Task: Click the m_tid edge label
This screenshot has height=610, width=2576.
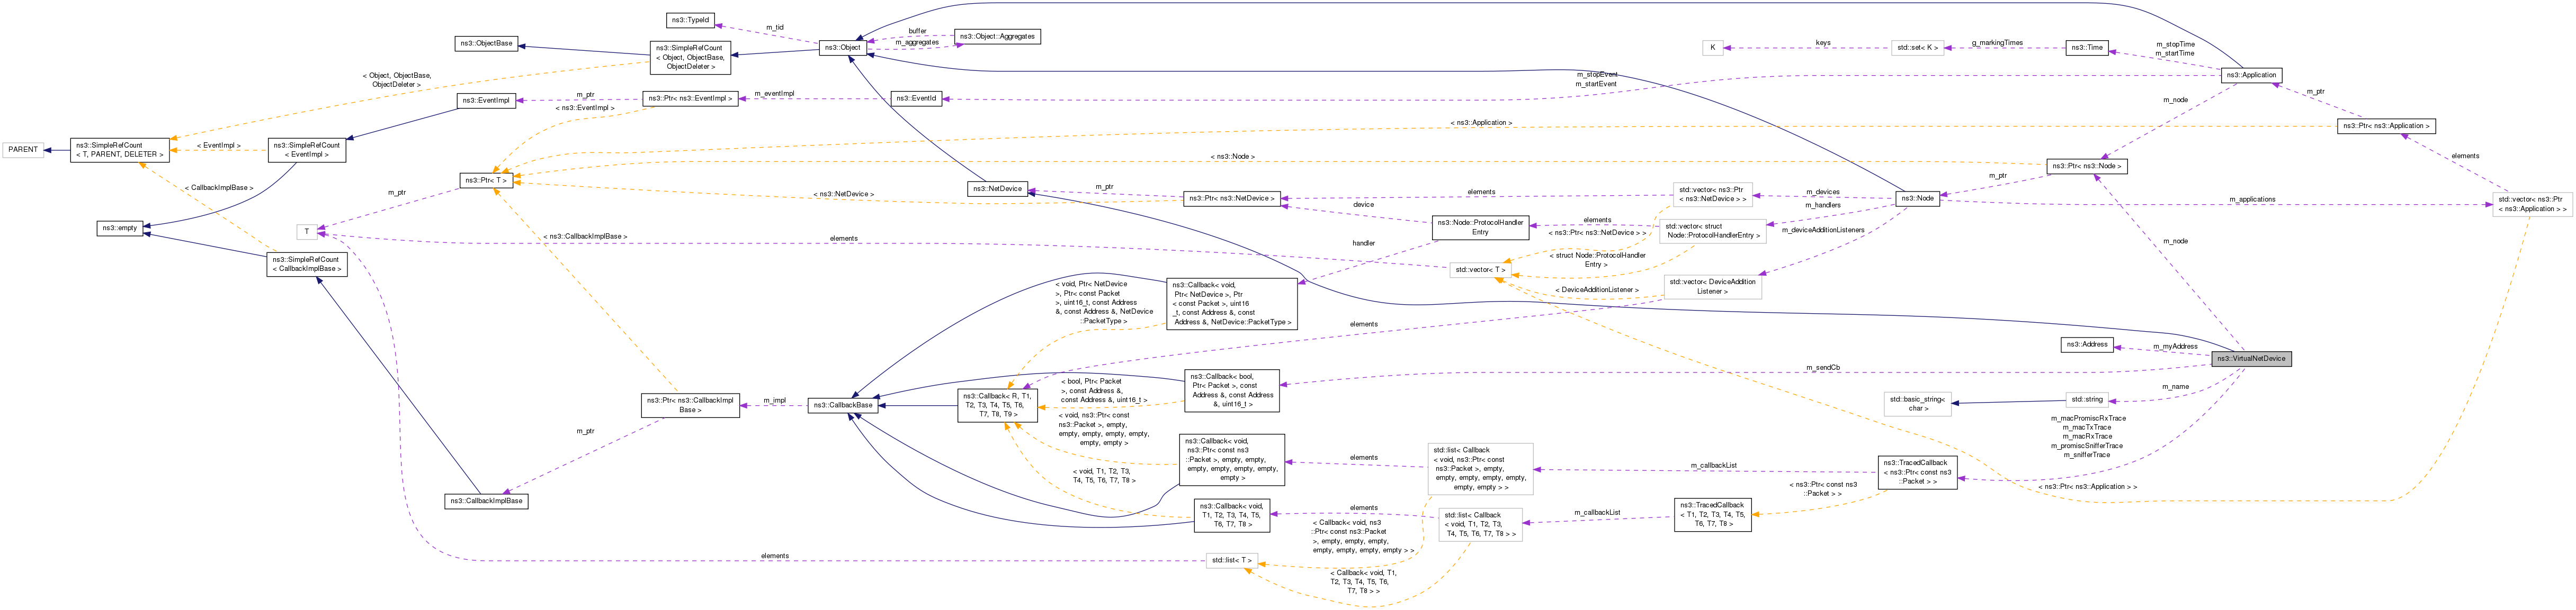Action: point(775,27)
